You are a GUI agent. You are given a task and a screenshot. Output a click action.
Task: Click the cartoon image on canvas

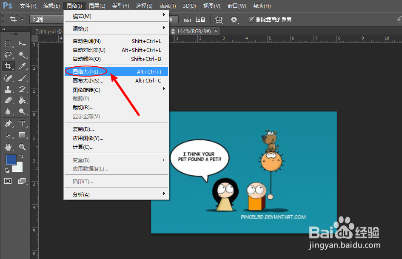(244, 172)
